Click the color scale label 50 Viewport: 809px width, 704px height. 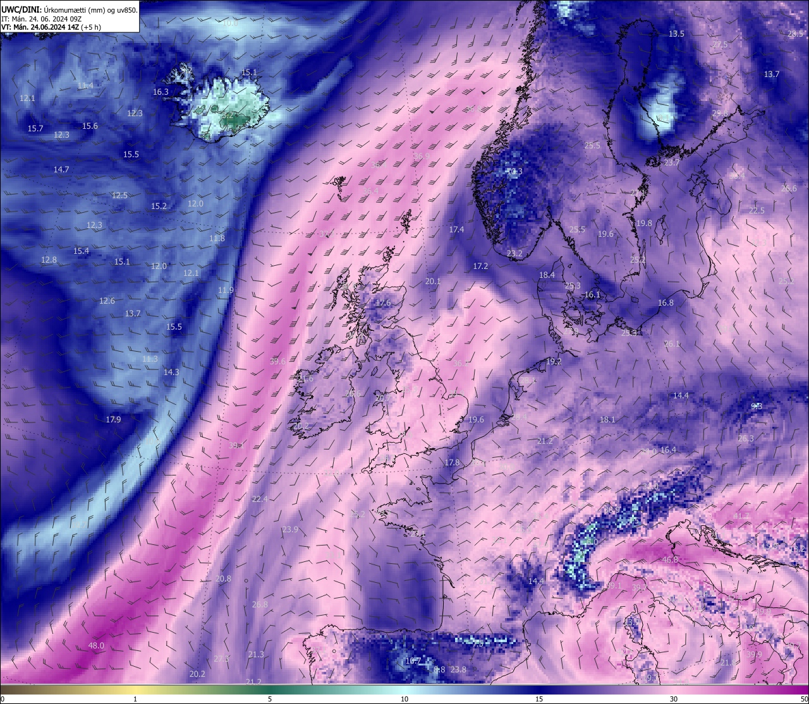point(804,699)
